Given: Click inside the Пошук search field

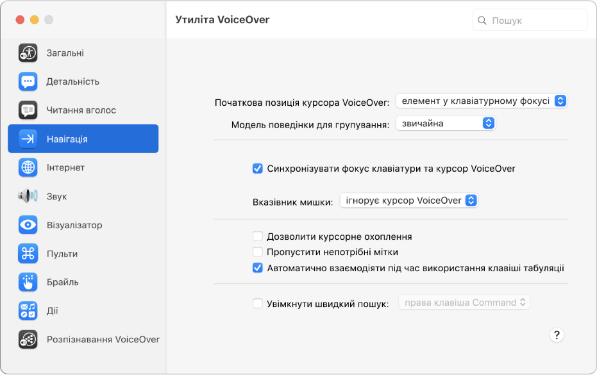Looking at the screenshot, I should [x=530, y=20].
